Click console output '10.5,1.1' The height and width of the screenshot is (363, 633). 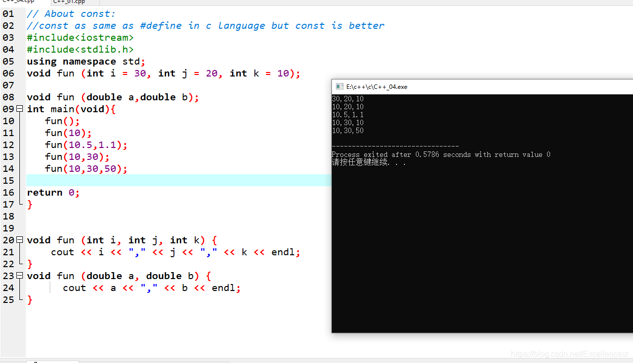point(348,115)
